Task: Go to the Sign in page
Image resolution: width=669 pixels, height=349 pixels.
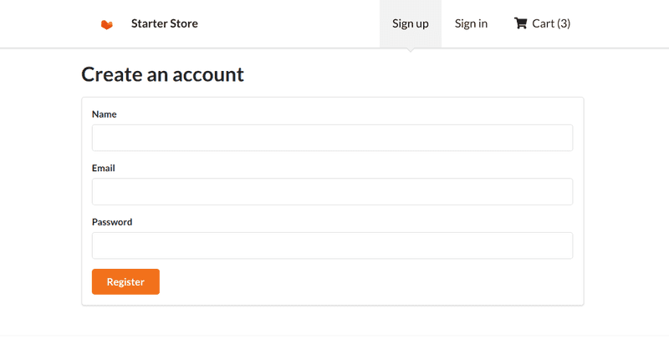Action: (x=471, y=24)
